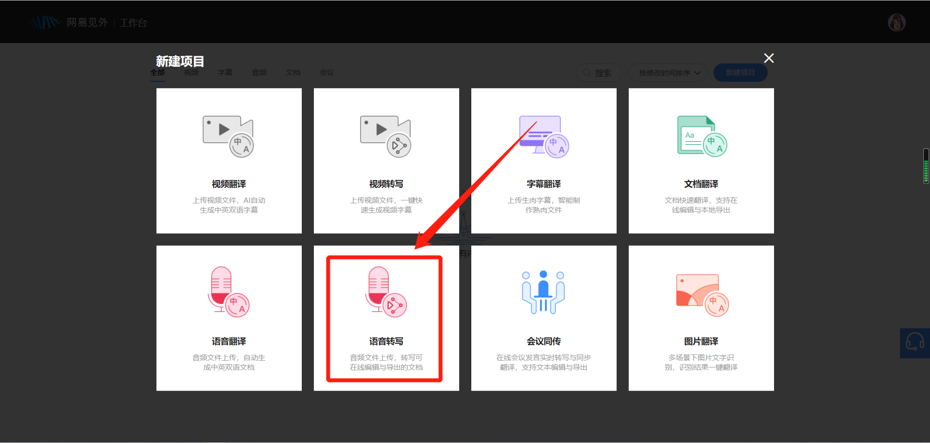The height and width of the screenshot is (443, 930).
Task: Click description 多场景下图片文字识别，识别结果一键翻译
Action: [x=701, y=363]
